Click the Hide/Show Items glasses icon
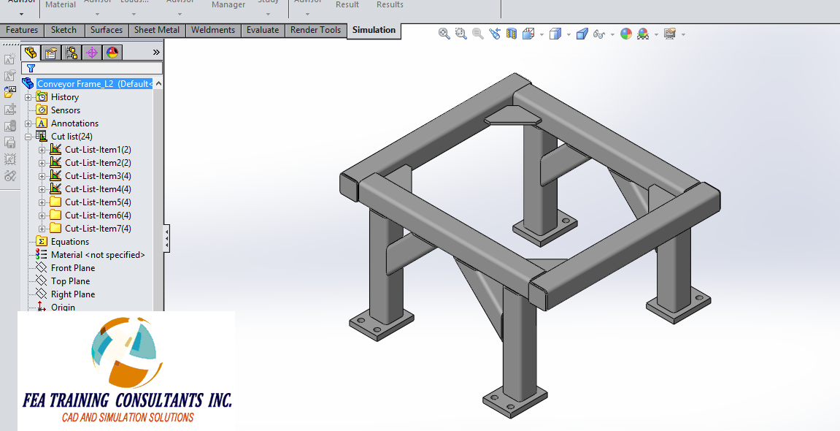This screenshot has height=431, width=840. point(599,34)
